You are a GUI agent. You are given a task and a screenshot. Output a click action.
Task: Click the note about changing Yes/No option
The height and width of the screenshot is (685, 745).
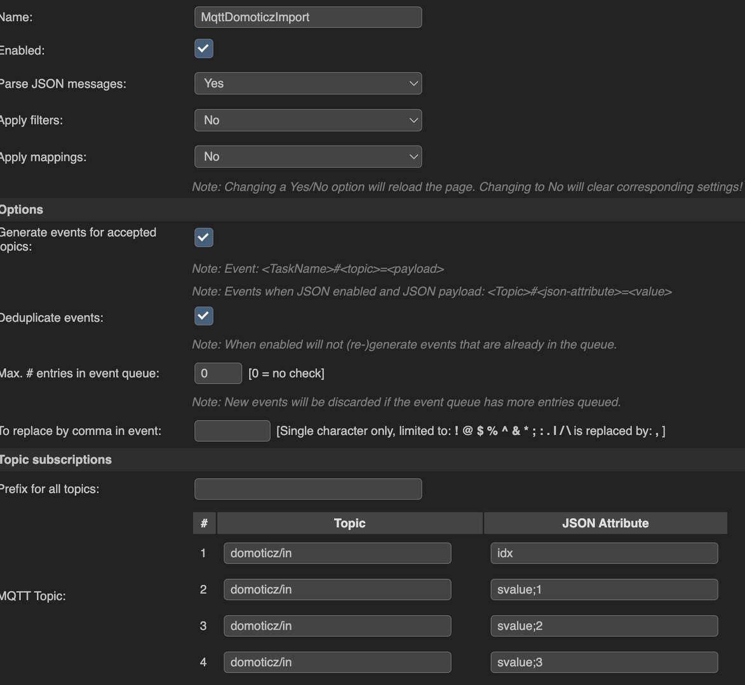467,187
